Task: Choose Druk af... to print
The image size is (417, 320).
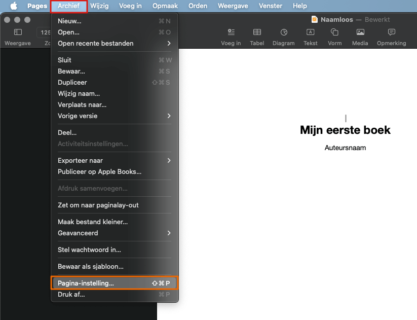Action: click(x=115, y=295)
